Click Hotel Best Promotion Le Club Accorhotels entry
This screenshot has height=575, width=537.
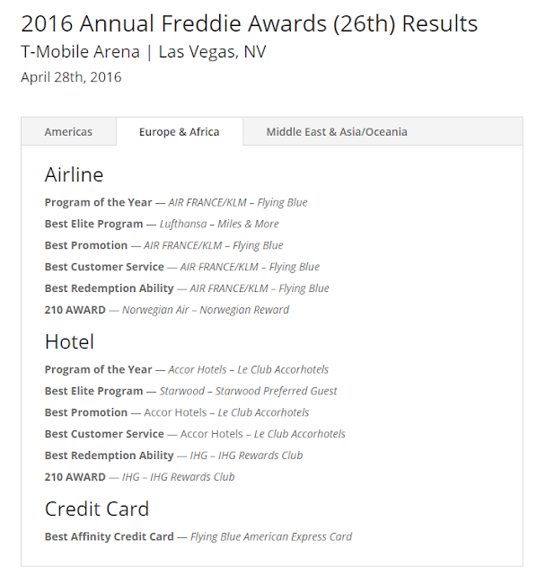point(177,412)
